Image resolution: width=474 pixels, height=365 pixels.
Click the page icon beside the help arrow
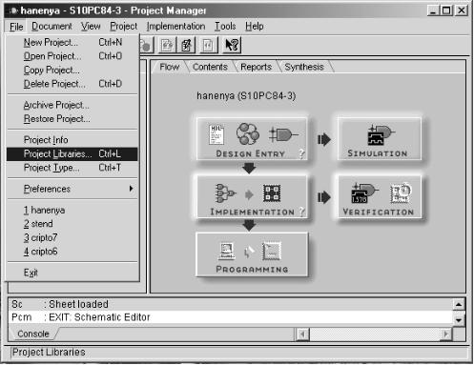click(208, 45)
